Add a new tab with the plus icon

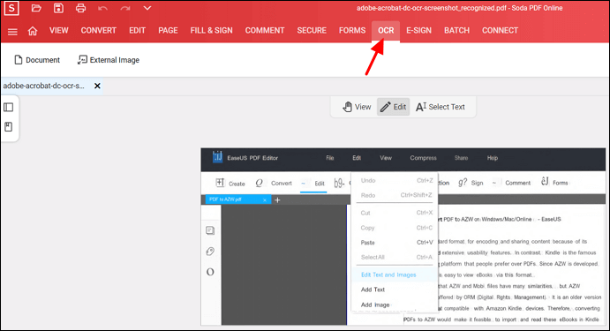(x=277, y=199)
